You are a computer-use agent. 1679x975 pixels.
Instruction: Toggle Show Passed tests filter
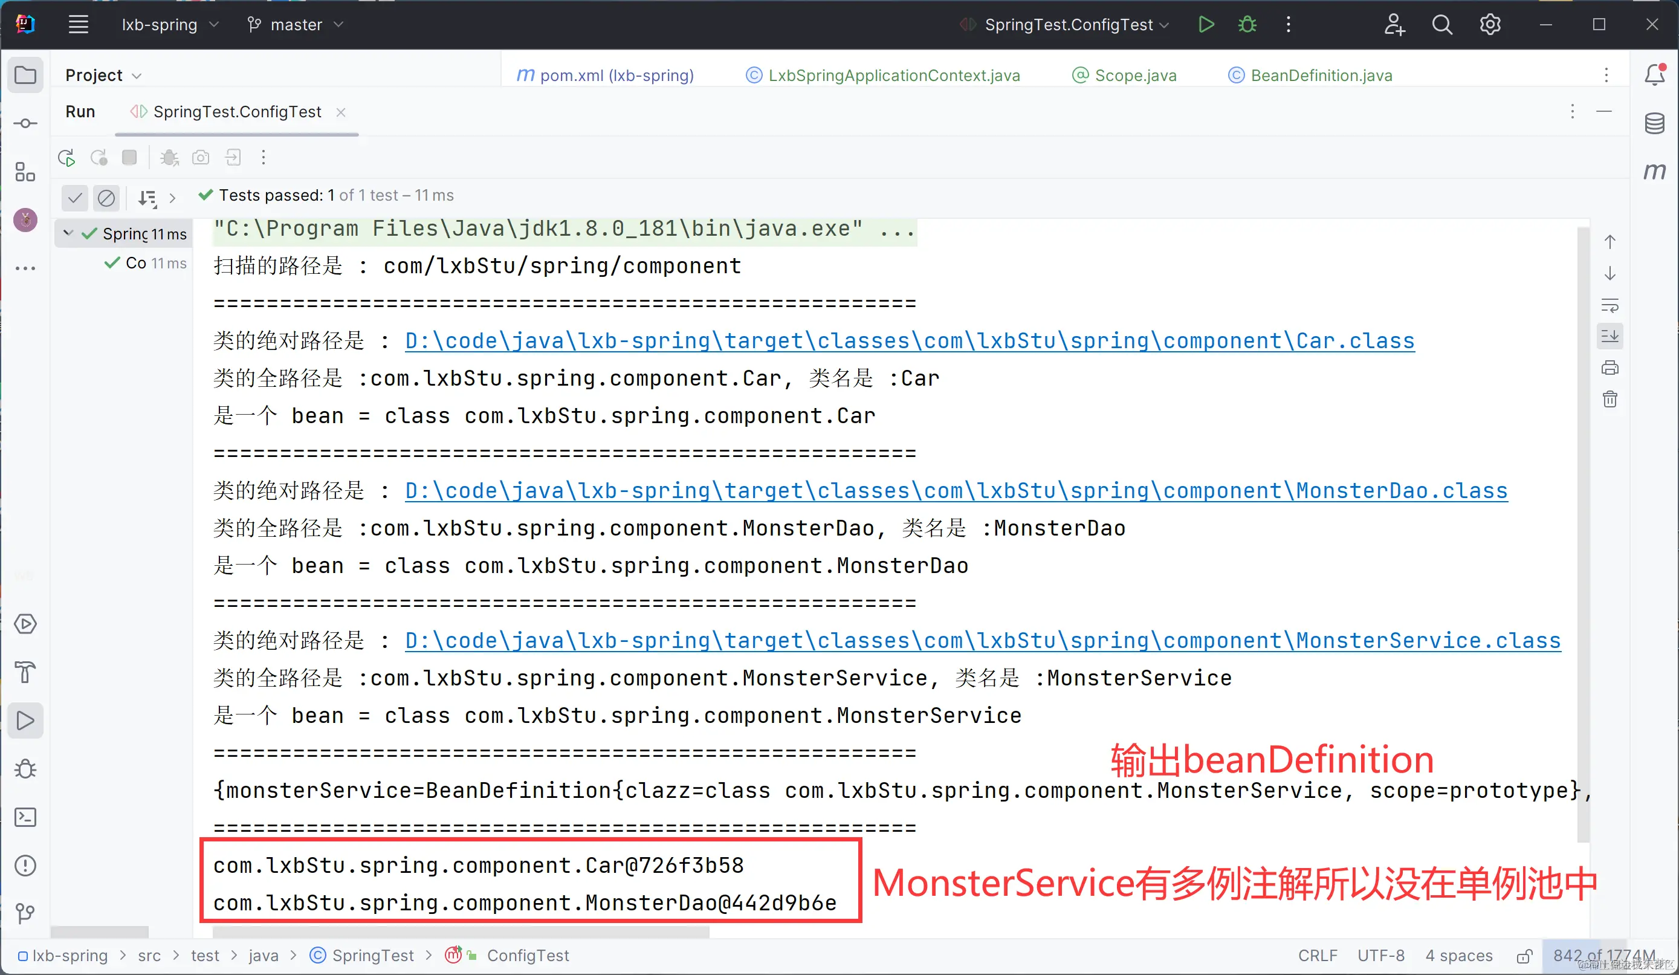pyautogui.click(x=74, y=197)
